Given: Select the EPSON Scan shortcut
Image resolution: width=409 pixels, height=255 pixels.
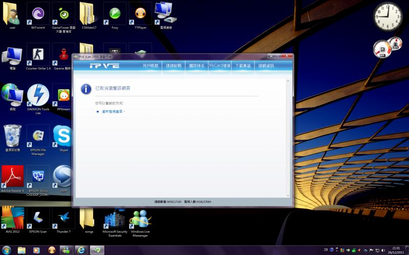Looking at the screenshot, I should (x=38, y=220).
